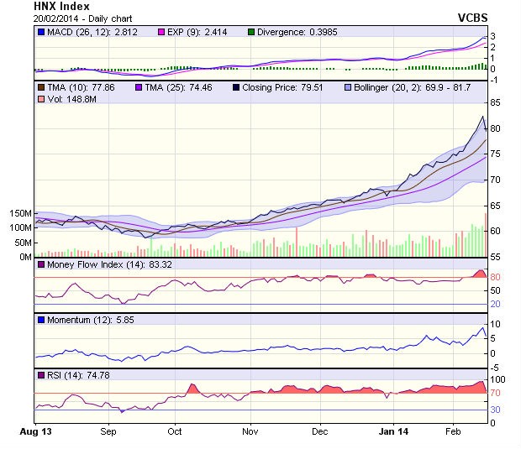Click the purple TMA (25) legend marker

(139, 86)
